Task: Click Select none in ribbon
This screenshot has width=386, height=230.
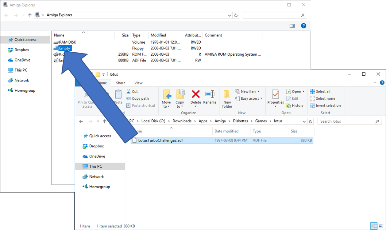Action: click(x=323, y=98)
